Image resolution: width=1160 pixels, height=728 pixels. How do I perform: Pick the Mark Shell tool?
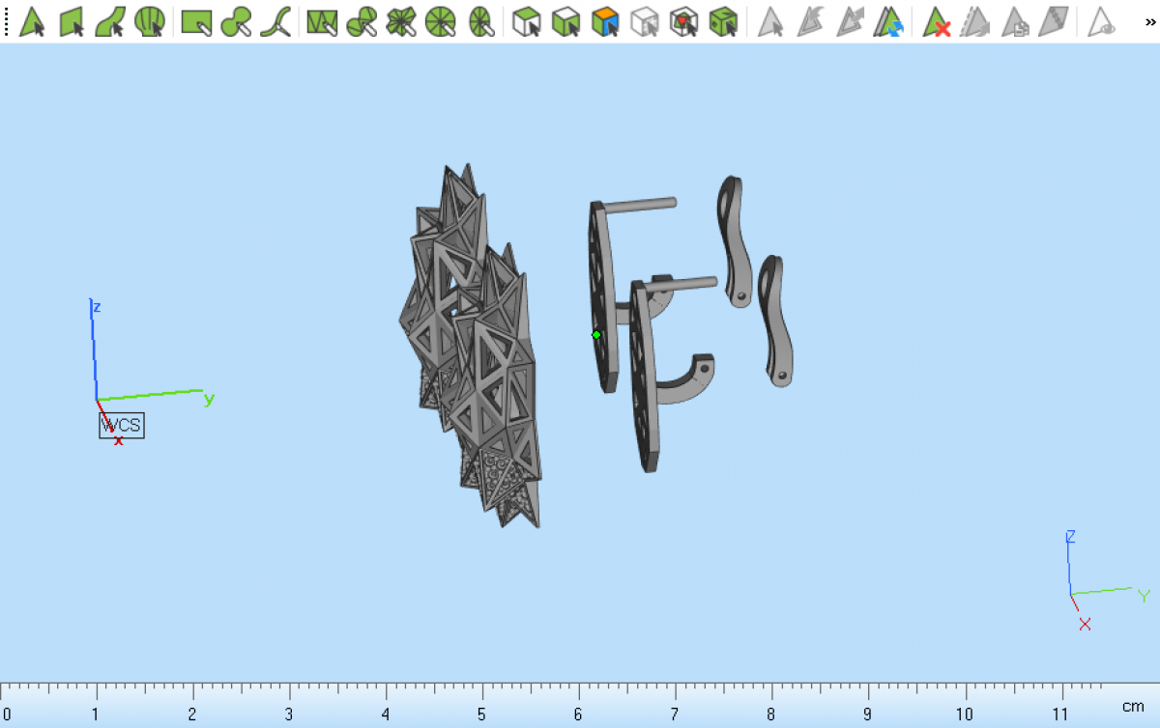coord(150,21)
